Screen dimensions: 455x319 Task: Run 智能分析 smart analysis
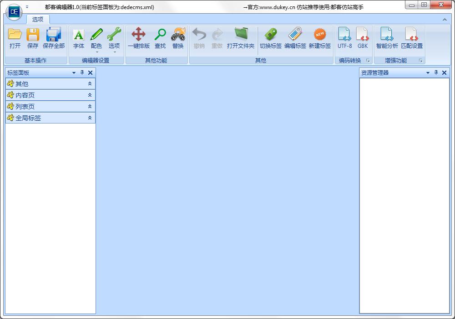(x=387, y=38)
